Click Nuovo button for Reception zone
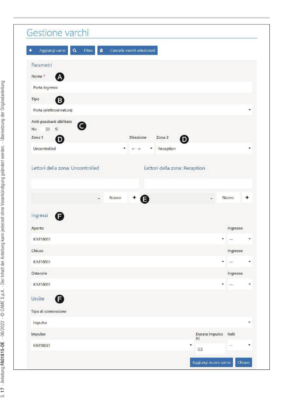Viewport: 283px width, 409px height. (x=228, y=197)
